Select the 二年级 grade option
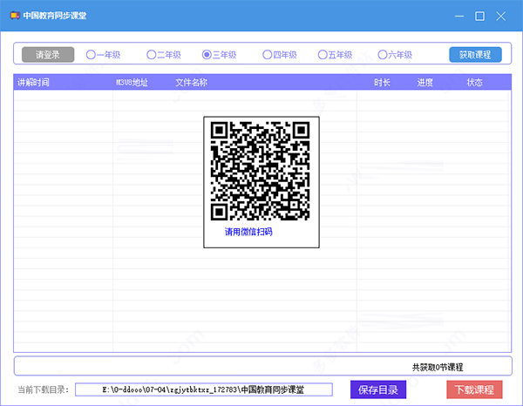This screenshot has width=523, height=406. [164, 55]
